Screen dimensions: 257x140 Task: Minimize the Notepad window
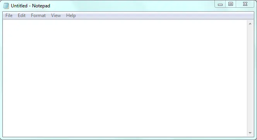tap(220, 4)
